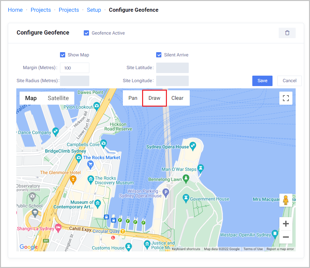Select the Map view type

[31, 98]
